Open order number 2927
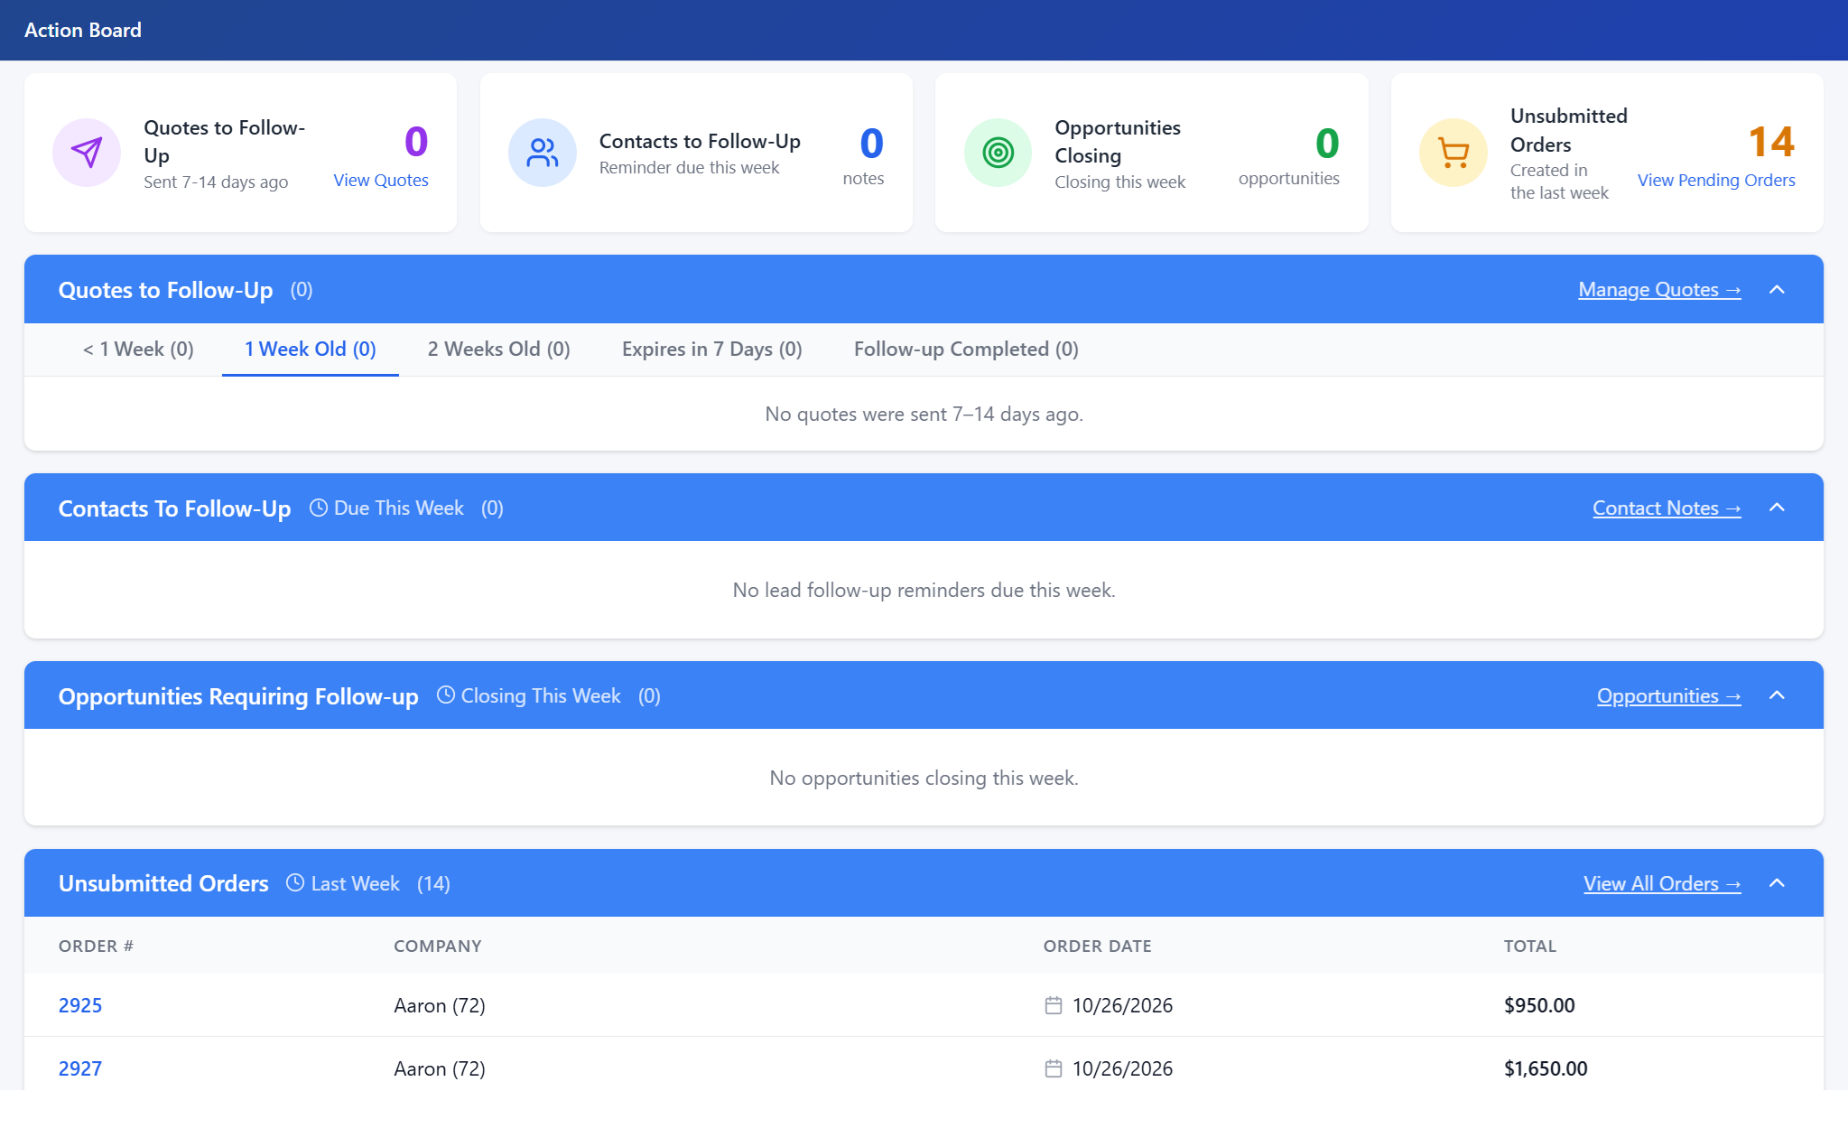This screenshot has width=1848, height=1147. [x=80, y=1068]
